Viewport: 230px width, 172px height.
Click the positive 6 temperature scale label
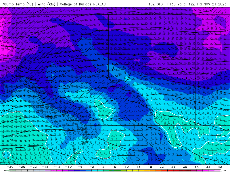click(x=115, y=167)
